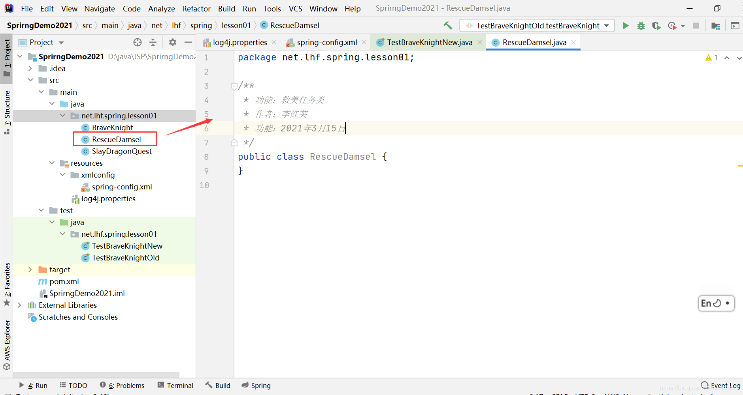The height and width of the screenshot is (395, 743).
Task: Collapse the test folder
Action: 41,210
